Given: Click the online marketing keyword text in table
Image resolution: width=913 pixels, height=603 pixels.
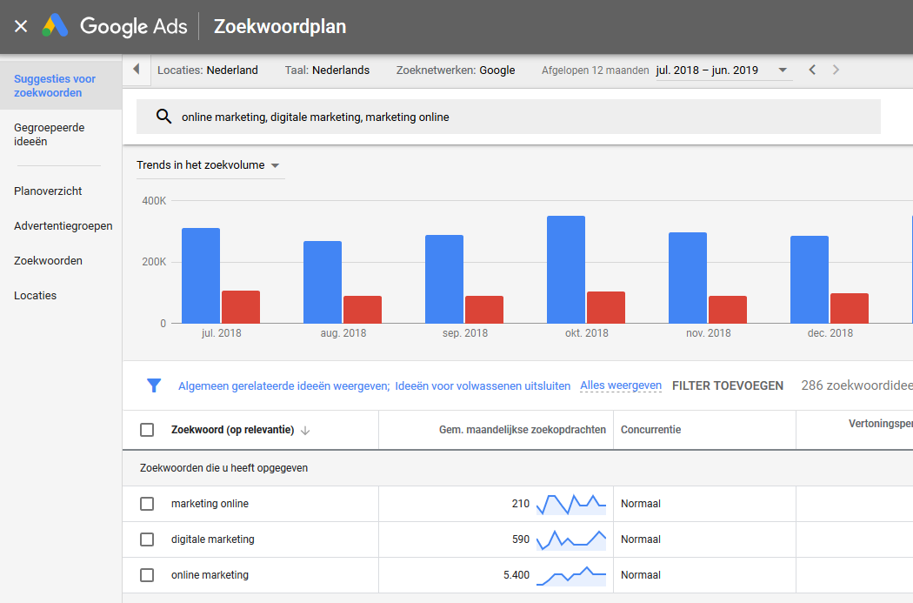Looking at the screenshot, I should click(210, 575).
